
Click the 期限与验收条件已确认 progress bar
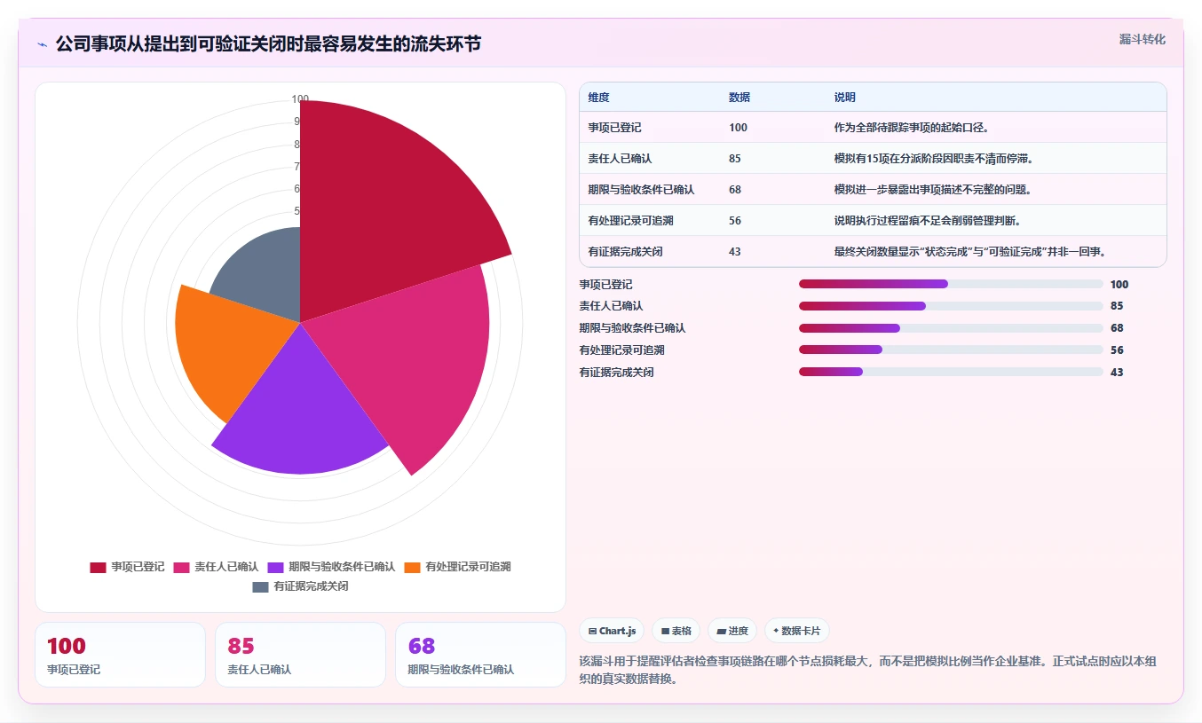951,328
